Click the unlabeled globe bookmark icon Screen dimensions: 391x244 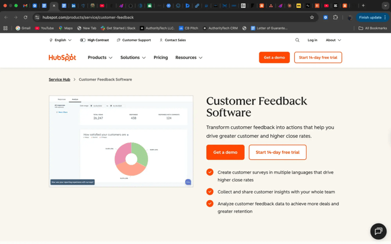pyautogui.click(x=244, y=28)
